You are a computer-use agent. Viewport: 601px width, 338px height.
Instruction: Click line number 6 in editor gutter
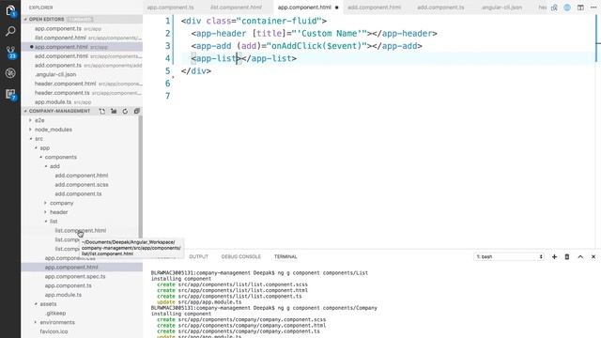point(167,84)
